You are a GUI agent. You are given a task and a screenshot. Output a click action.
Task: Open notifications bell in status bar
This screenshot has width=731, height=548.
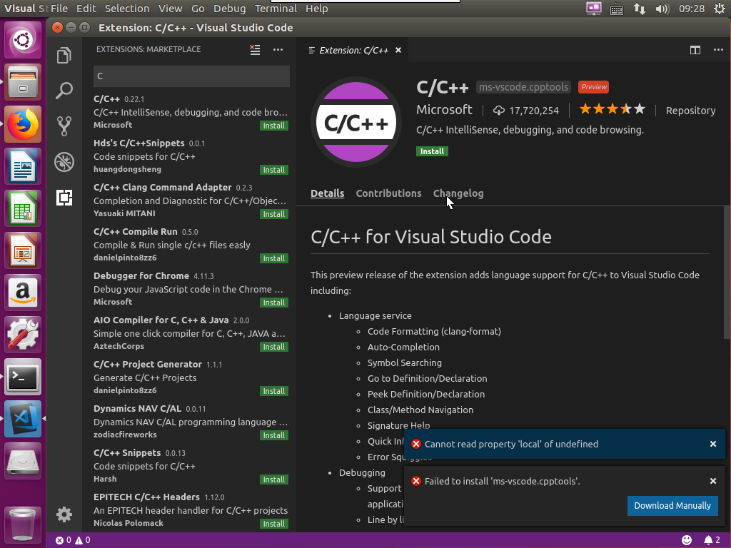pos(712,540)
